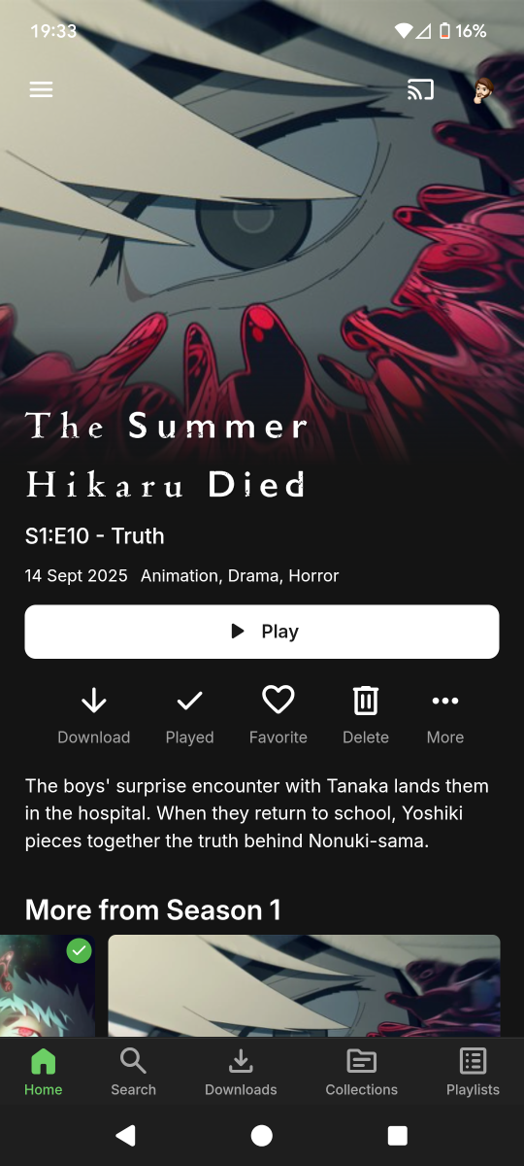The width and height of the screenshot is (524, 1166).
Task: Toggle the Played checkmark
Action: 189,715
